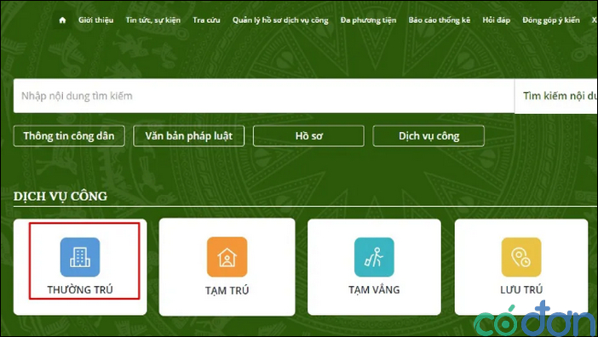
Task: Select the Hồ sơ filter button
Action: coord(308,136)
